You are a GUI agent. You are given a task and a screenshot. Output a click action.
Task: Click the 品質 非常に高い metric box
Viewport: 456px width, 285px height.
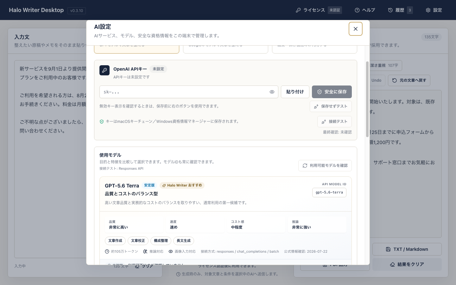(134, 225)
